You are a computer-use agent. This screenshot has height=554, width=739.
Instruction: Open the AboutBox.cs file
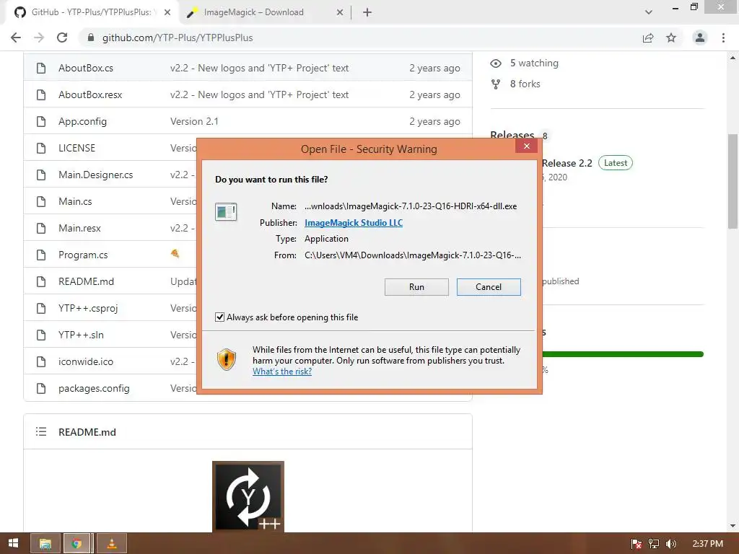click(x=86, y=68)
